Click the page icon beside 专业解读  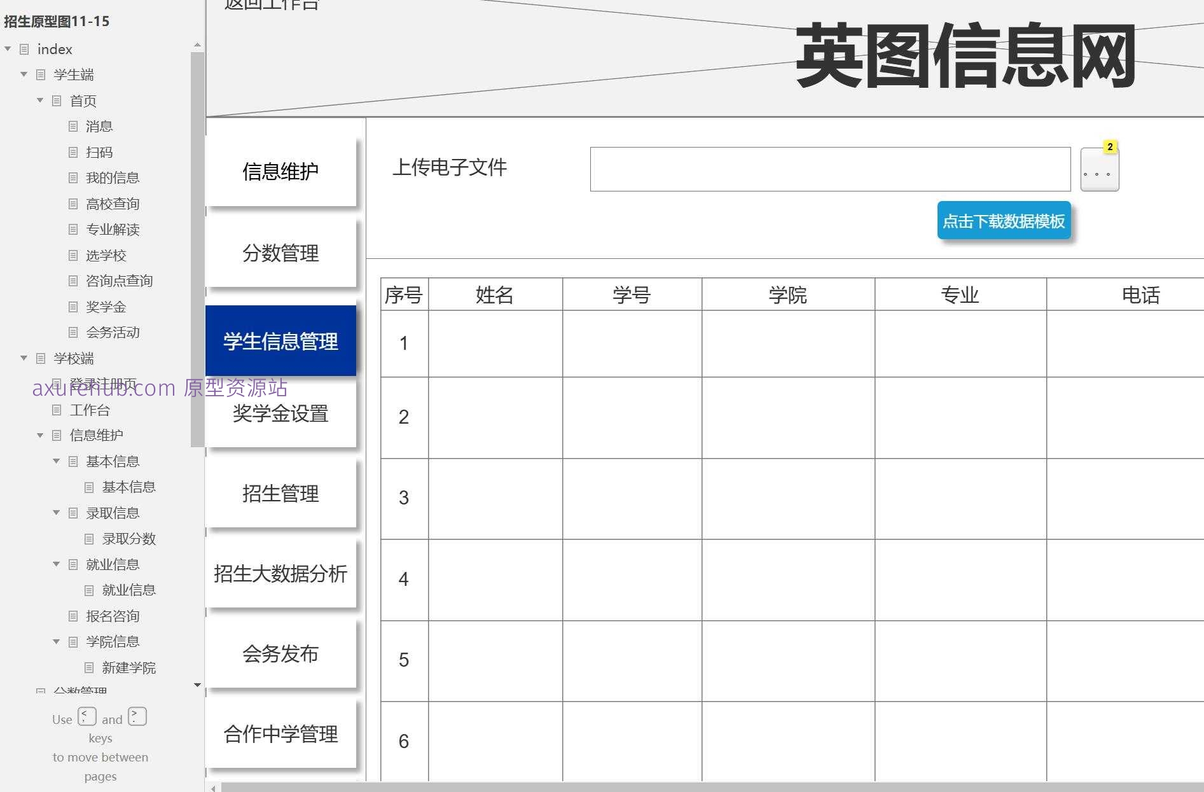(x=73, y=230)
